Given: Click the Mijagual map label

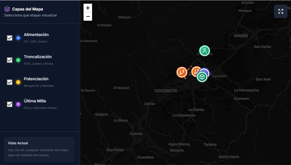Looking at the screenshot, I should 124,17.
